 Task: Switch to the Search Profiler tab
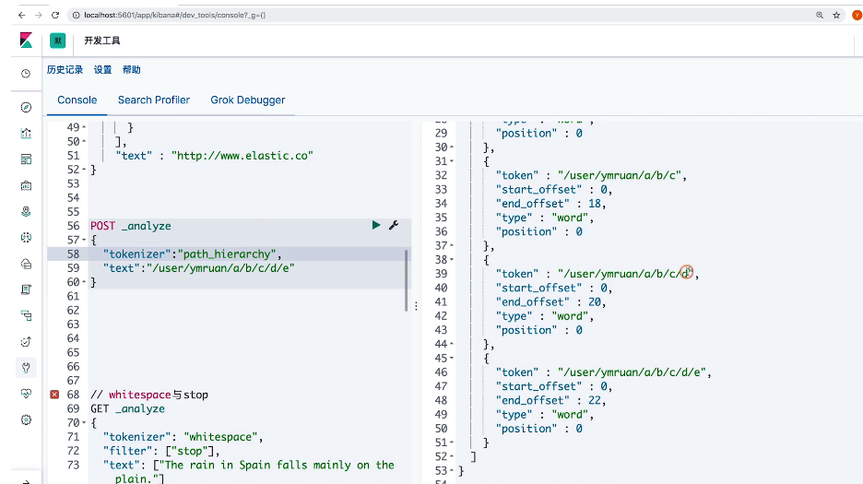coord(153,100)
